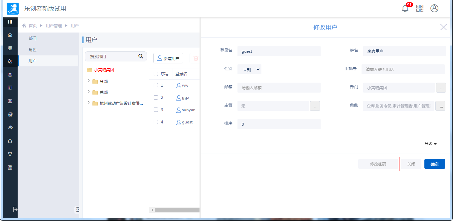Check the checkbox for user ww
Image resolution: width=453 pixels, height=221 pixels.
156,85
